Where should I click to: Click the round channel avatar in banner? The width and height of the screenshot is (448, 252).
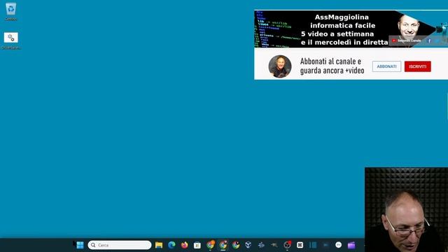(280, 66)
